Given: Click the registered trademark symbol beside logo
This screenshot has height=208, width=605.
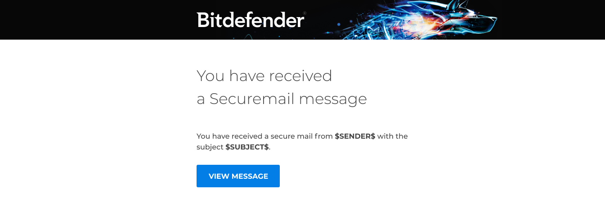Looking at the screenshot, I should 305,14.
